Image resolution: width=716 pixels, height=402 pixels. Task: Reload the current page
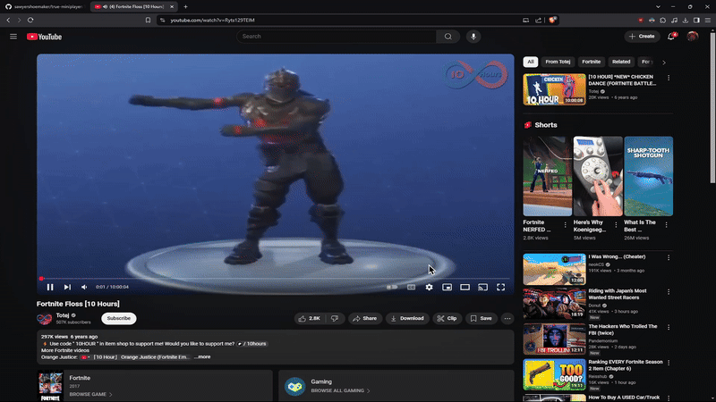coord(30,20)
